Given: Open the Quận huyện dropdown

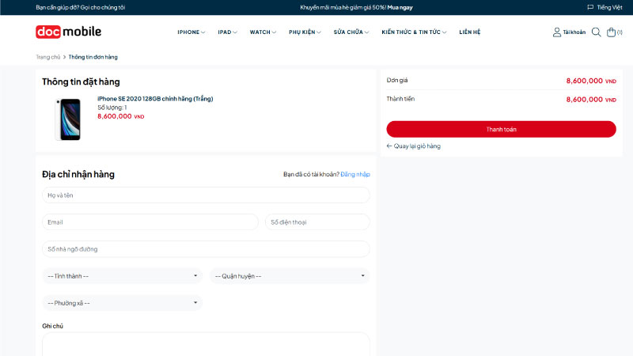Looking at the screenshot, I should [290, 276].
